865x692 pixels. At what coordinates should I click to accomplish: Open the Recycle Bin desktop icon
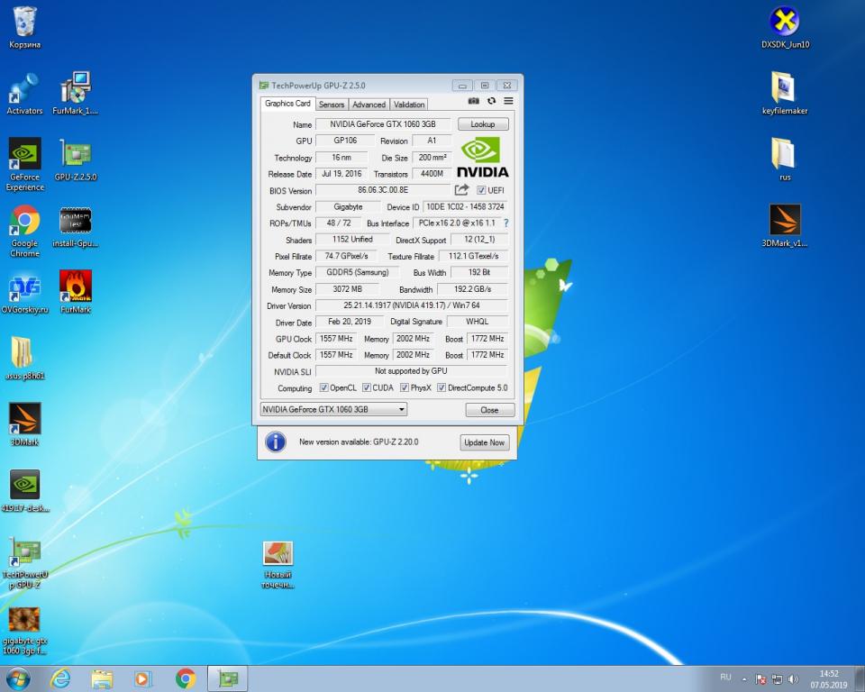click(24, 28)
